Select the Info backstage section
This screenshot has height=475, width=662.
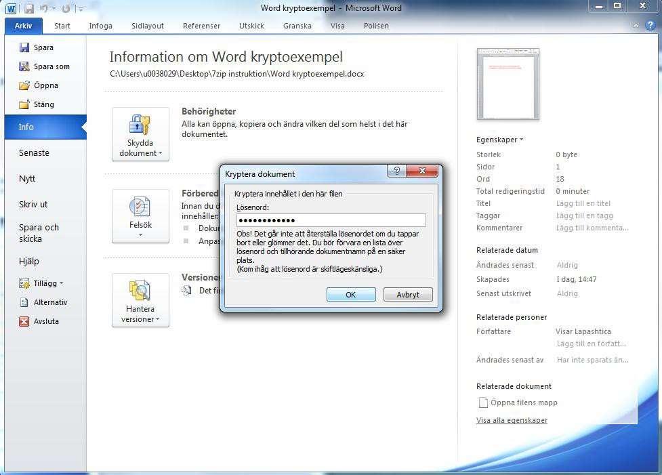45,127
